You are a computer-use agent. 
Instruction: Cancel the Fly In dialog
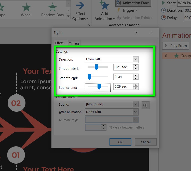[x=145, y=142]
